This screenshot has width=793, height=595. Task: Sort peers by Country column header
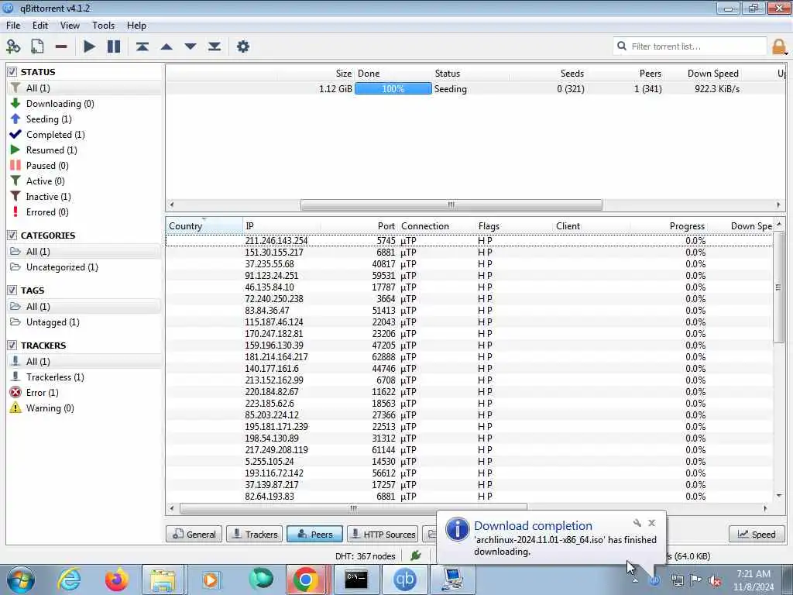coord(204,226)
